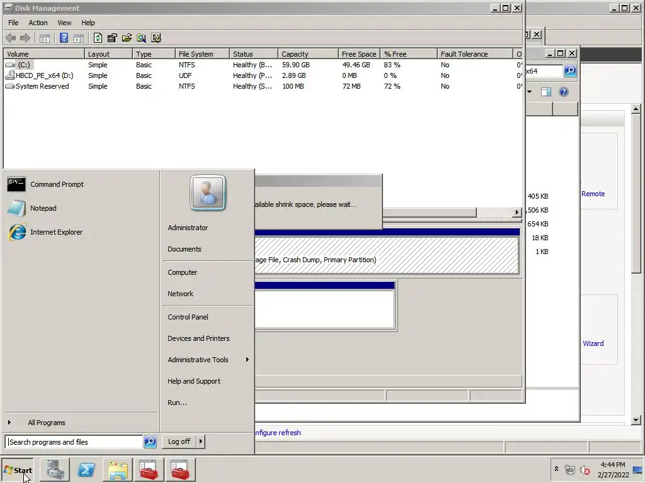This screenshot has width=645, height=483.
Task: Open the File menu
Action: click(13, 23)
